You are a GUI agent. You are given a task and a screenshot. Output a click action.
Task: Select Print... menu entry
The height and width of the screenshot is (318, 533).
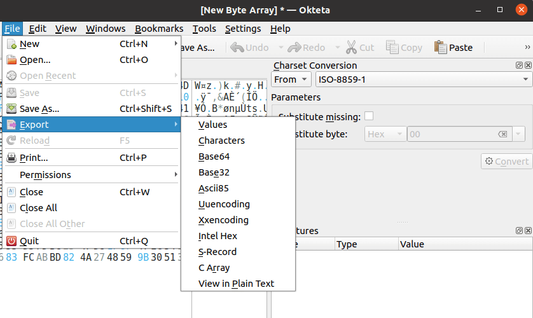(x=92, y=158)
